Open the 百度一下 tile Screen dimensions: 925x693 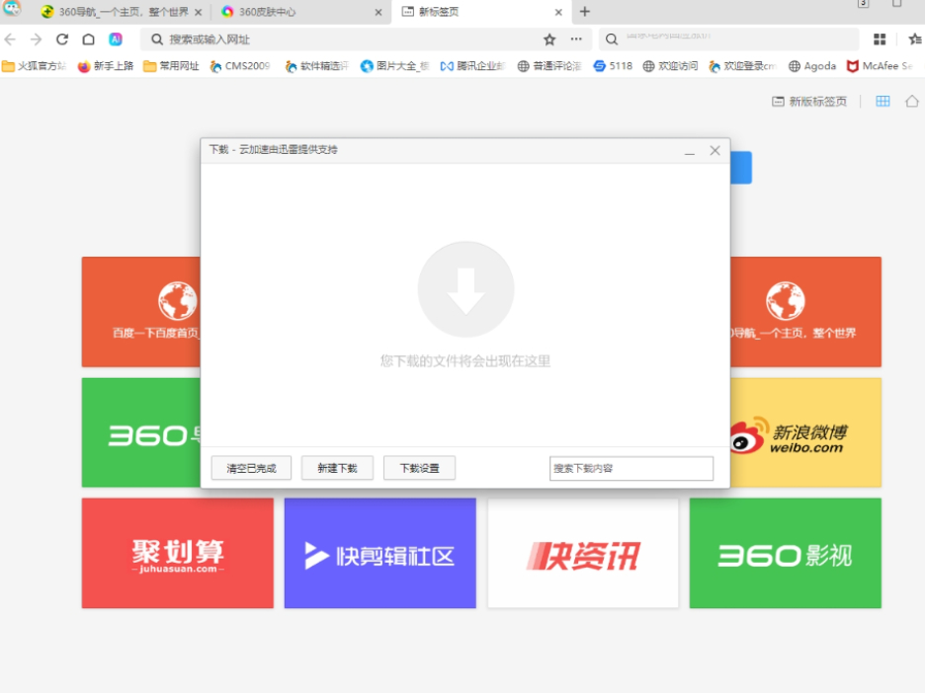tap(141, 312)
